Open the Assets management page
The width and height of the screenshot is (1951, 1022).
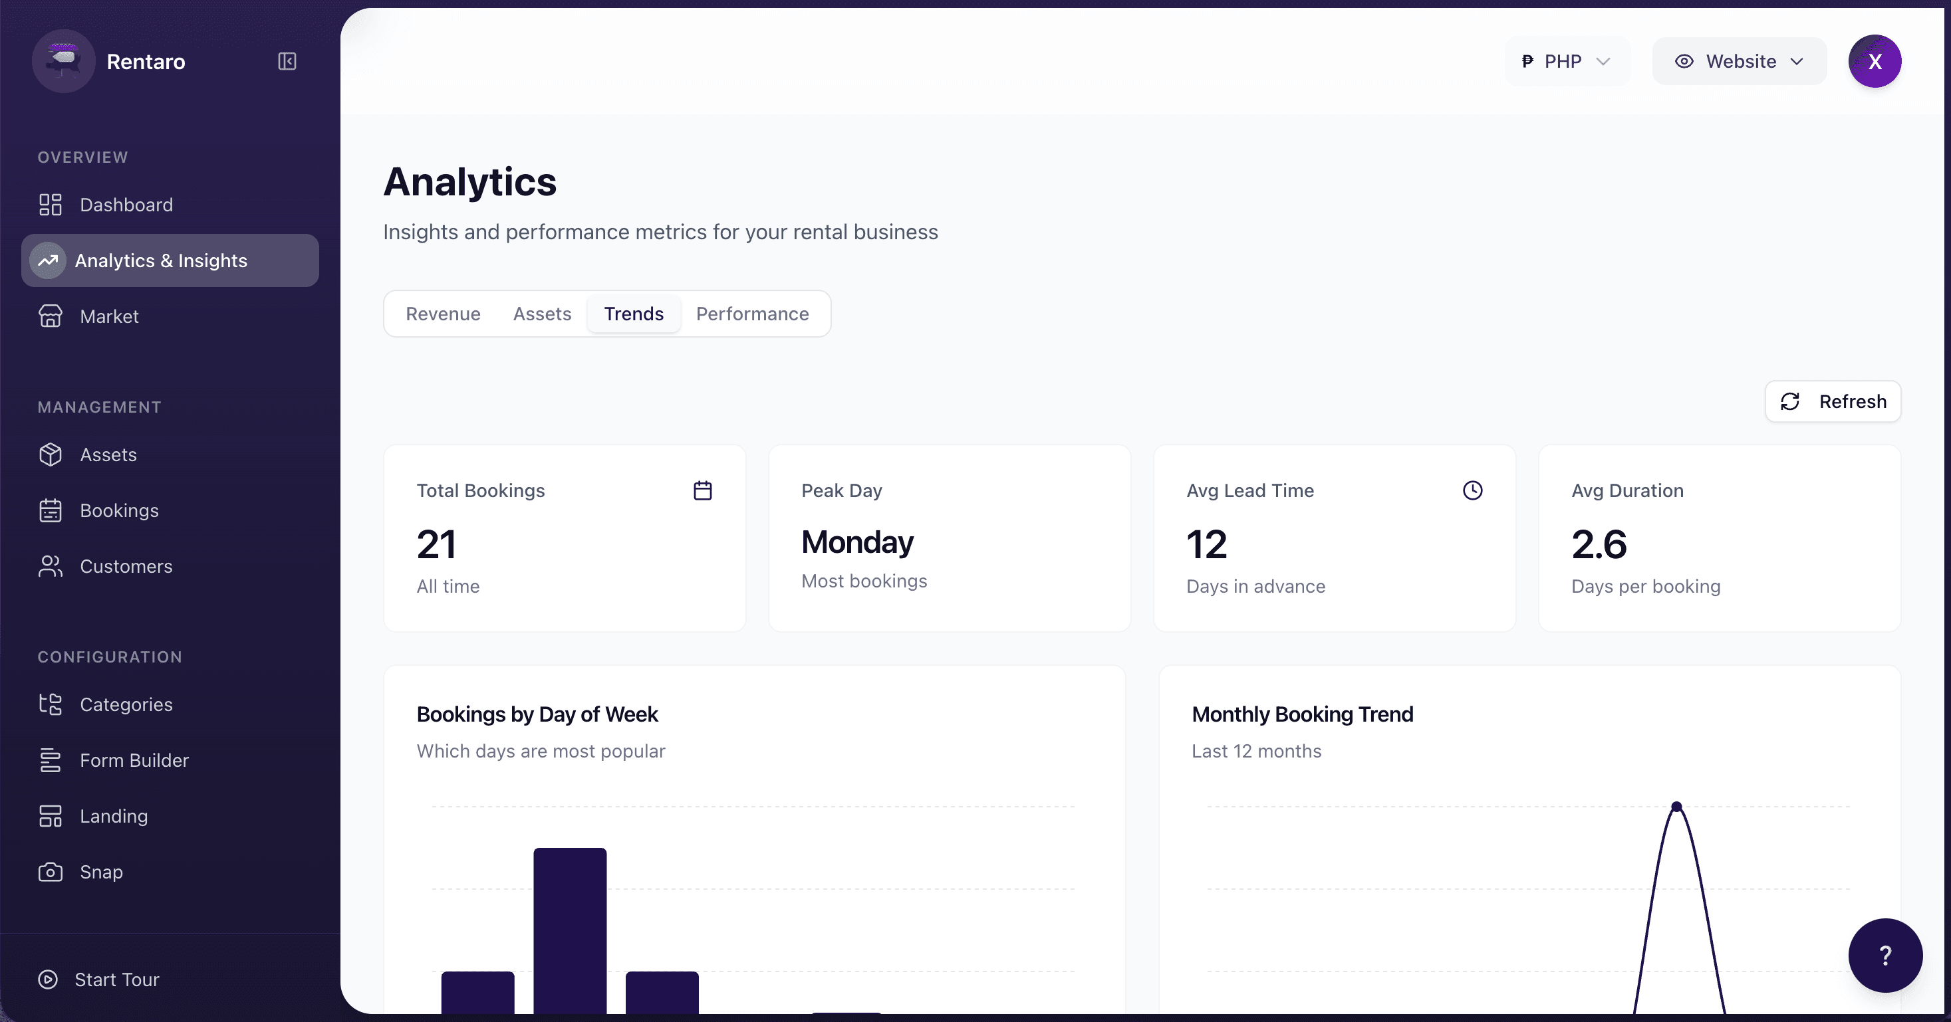[x=108, y=455]
